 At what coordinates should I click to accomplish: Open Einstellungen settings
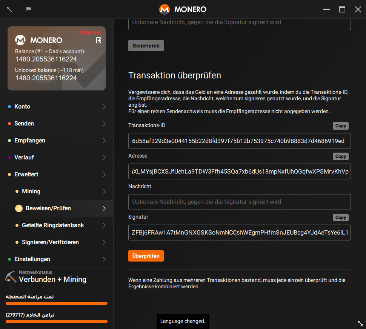click(60, 259)
